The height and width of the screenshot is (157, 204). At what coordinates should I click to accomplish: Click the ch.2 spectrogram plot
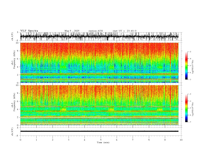click(99, 105)
